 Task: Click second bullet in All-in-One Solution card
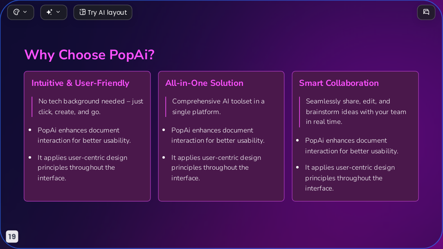pos(216,168)
